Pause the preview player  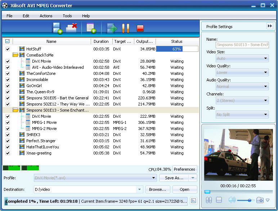[208, 200]
